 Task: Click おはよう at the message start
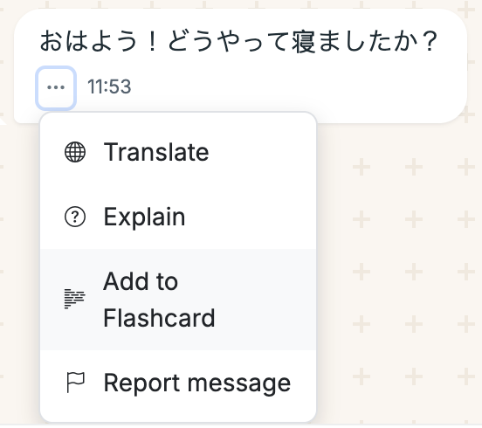(88, 41)
